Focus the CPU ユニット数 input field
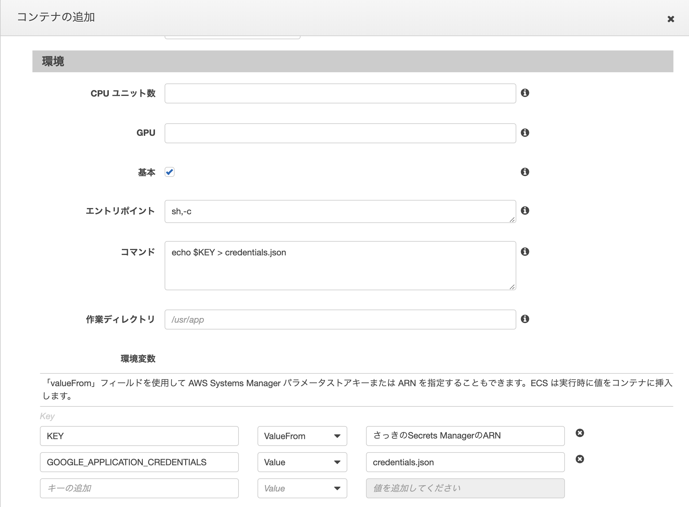This screenshot has width=689, height=507. [x=340, y=93]
